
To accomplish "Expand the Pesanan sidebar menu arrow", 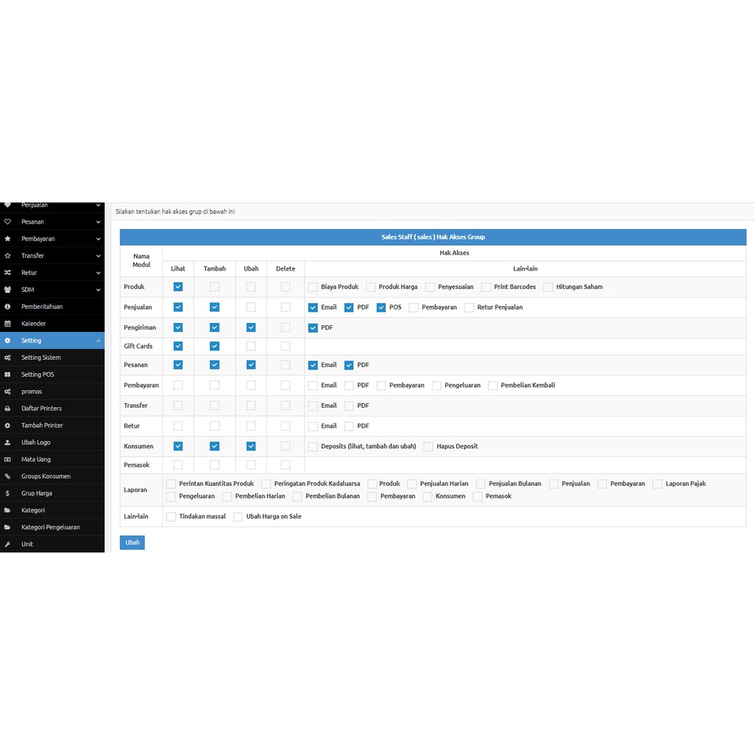I will (x=98, y=222).
